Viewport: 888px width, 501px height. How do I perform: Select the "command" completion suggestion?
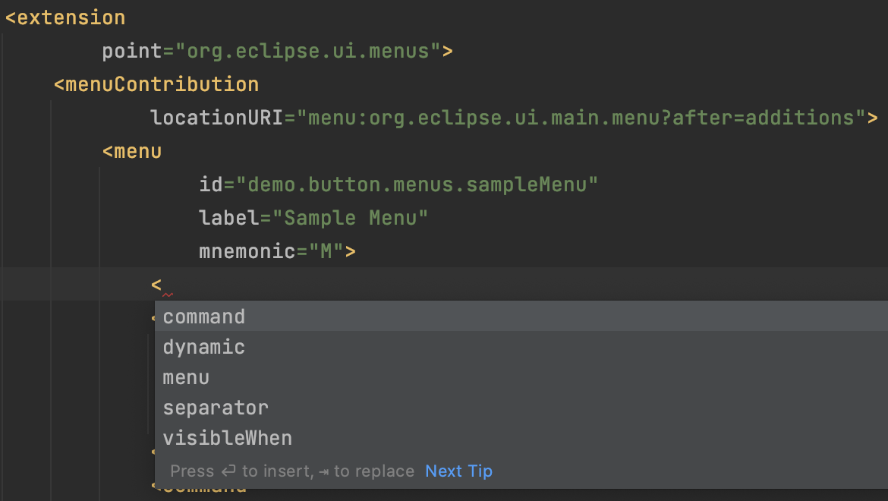coord(204,317)
